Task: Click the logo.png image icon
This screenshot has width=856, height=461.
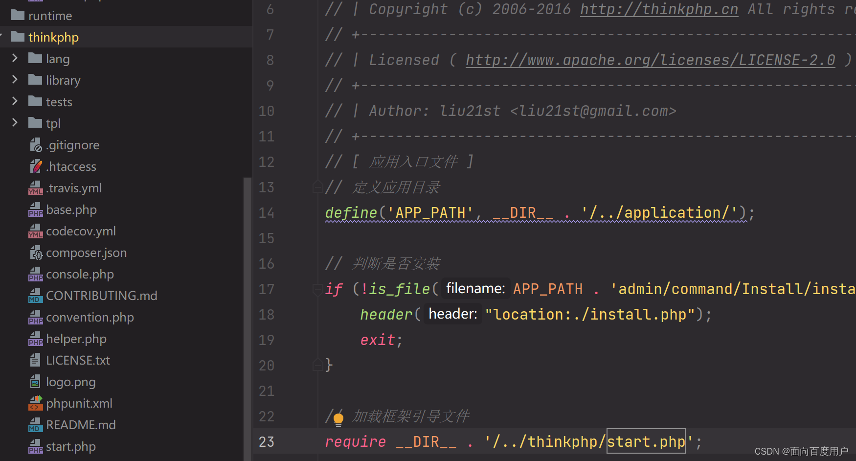Action: [35, 382]
